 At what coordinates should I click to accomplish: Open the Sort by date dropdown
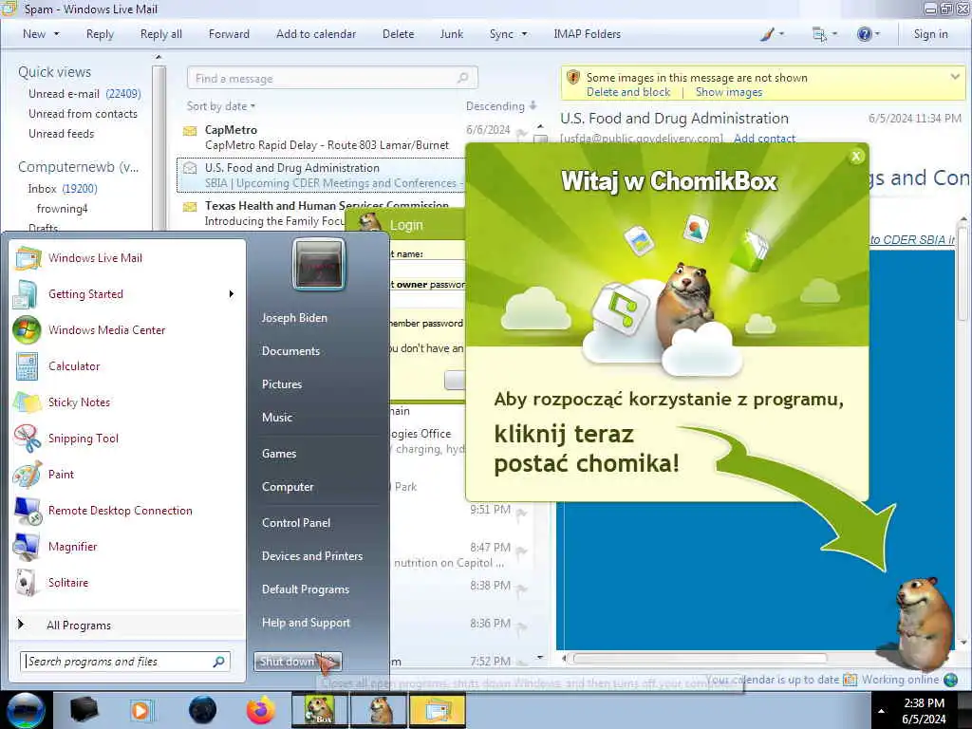click(x=220, y=106)
